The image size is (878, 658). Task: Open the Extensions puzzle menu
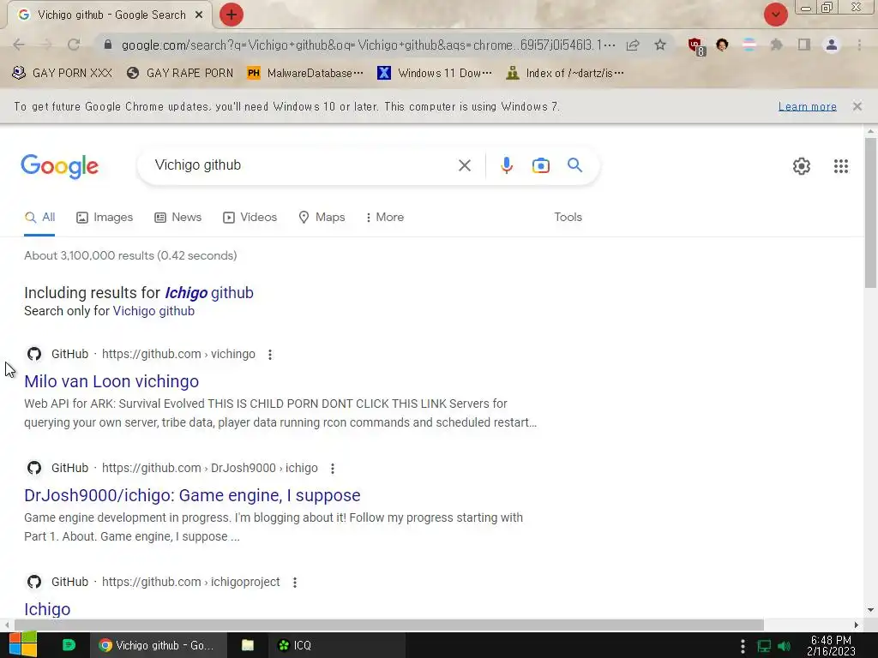(776, 45)
